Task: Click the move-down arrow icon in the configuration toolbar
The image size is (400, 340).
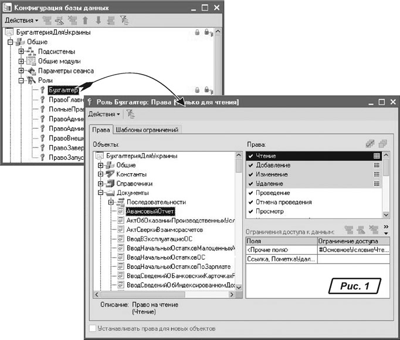Action: click(98, 21)
